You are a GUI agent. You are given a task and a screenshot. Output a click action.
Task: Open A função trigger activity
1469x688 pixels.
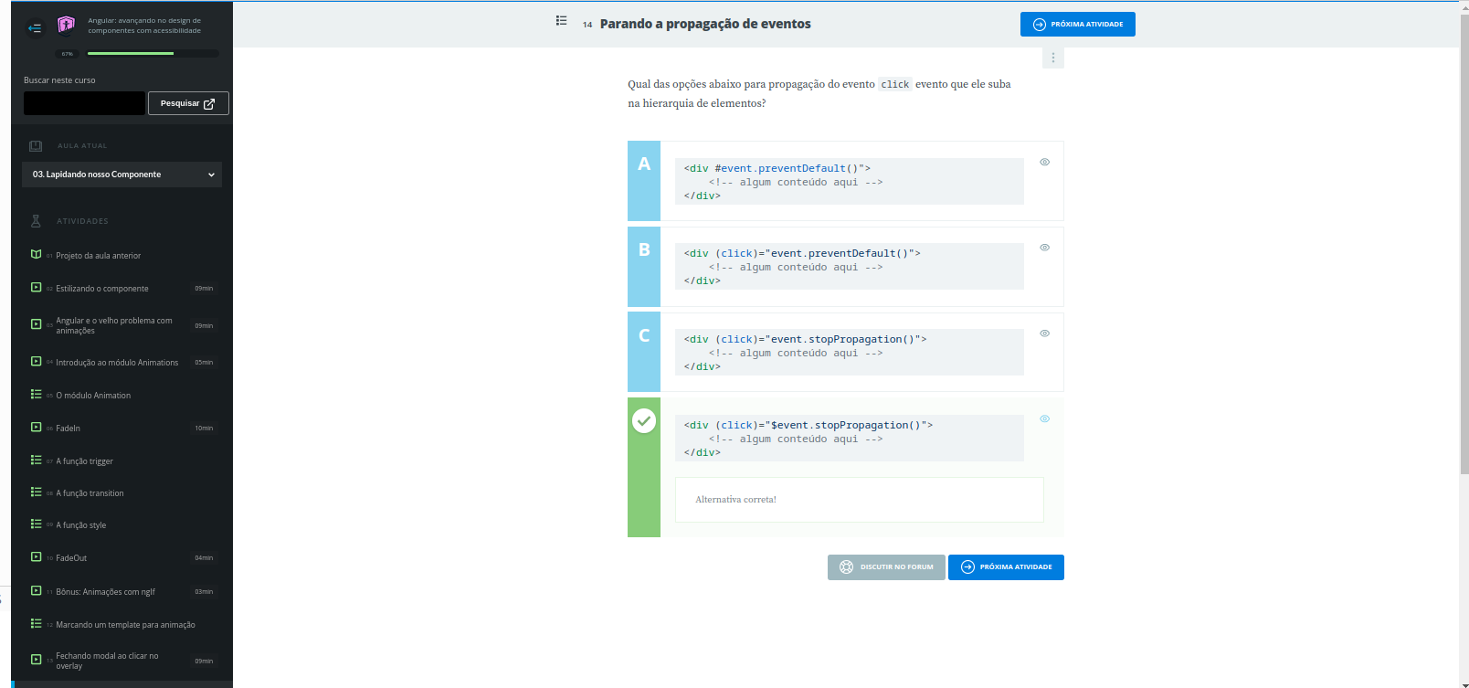(x=84, y=461)
